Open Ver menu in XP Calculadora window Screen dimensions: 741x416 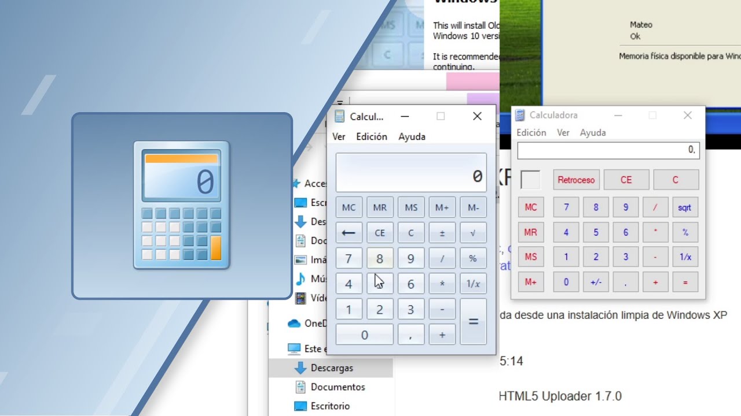coord(563,132)
